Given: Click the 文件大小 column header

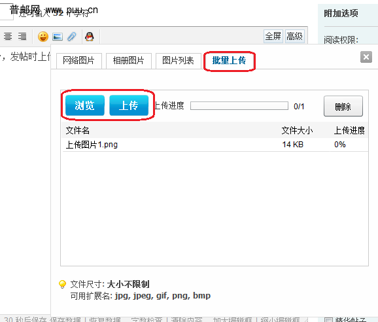Looking at the screenshot, I should coord(297,130).
